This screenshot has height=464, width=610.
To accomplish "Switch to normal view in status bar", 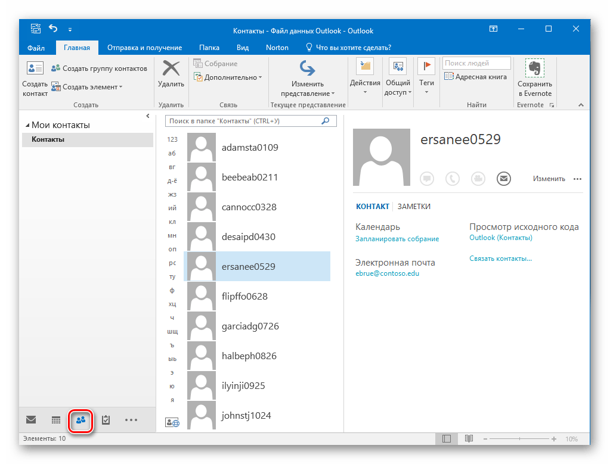I will pos(446,439).
